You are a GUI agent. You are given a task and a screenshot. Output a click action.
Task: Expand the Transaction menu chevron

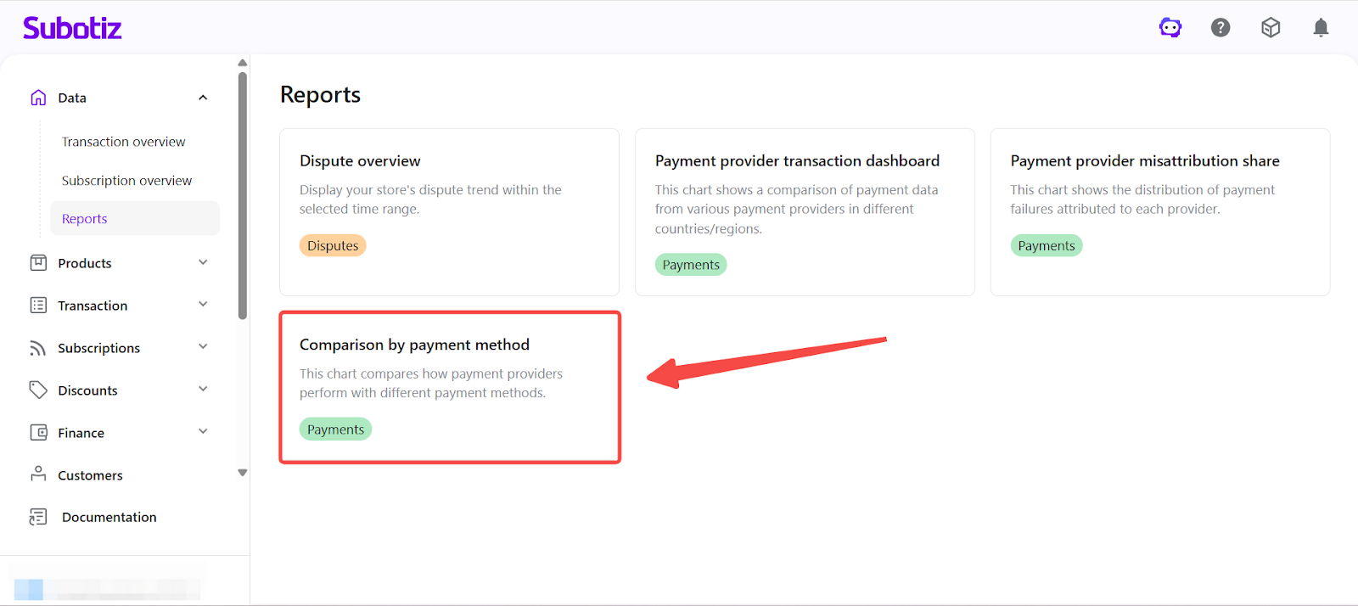point(203,305)
